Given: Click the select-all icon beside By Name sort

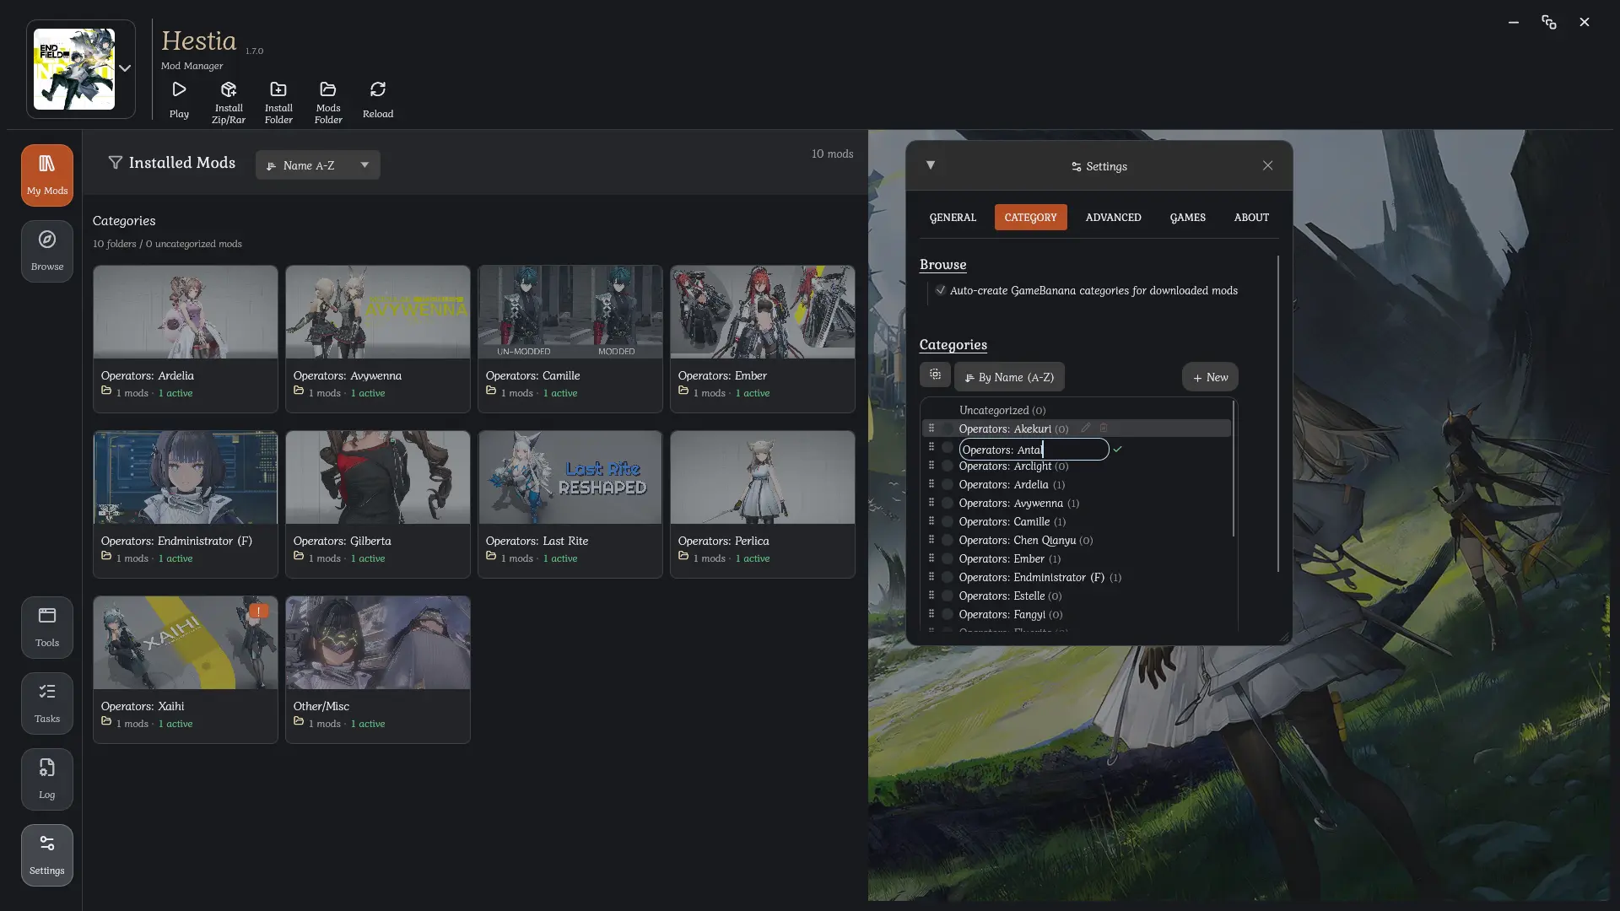Looking at the screenshot, I should [x=935, y=375].
